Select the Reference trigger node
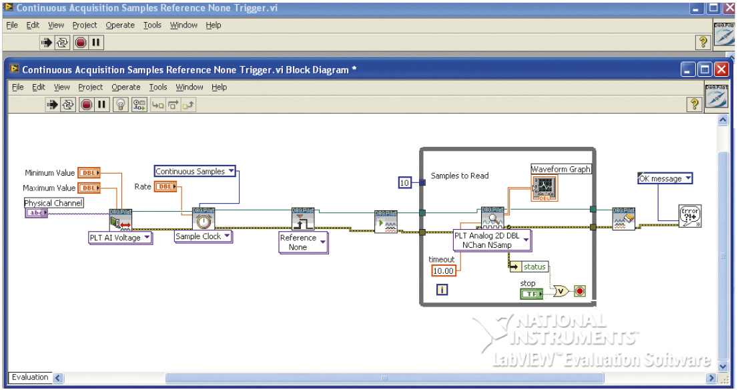The image size is (738, 390). (303, 219)
